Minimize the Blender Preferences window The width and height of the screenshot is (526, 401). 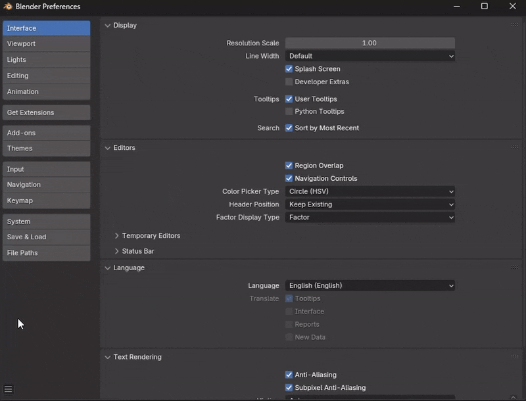(456, 6)
